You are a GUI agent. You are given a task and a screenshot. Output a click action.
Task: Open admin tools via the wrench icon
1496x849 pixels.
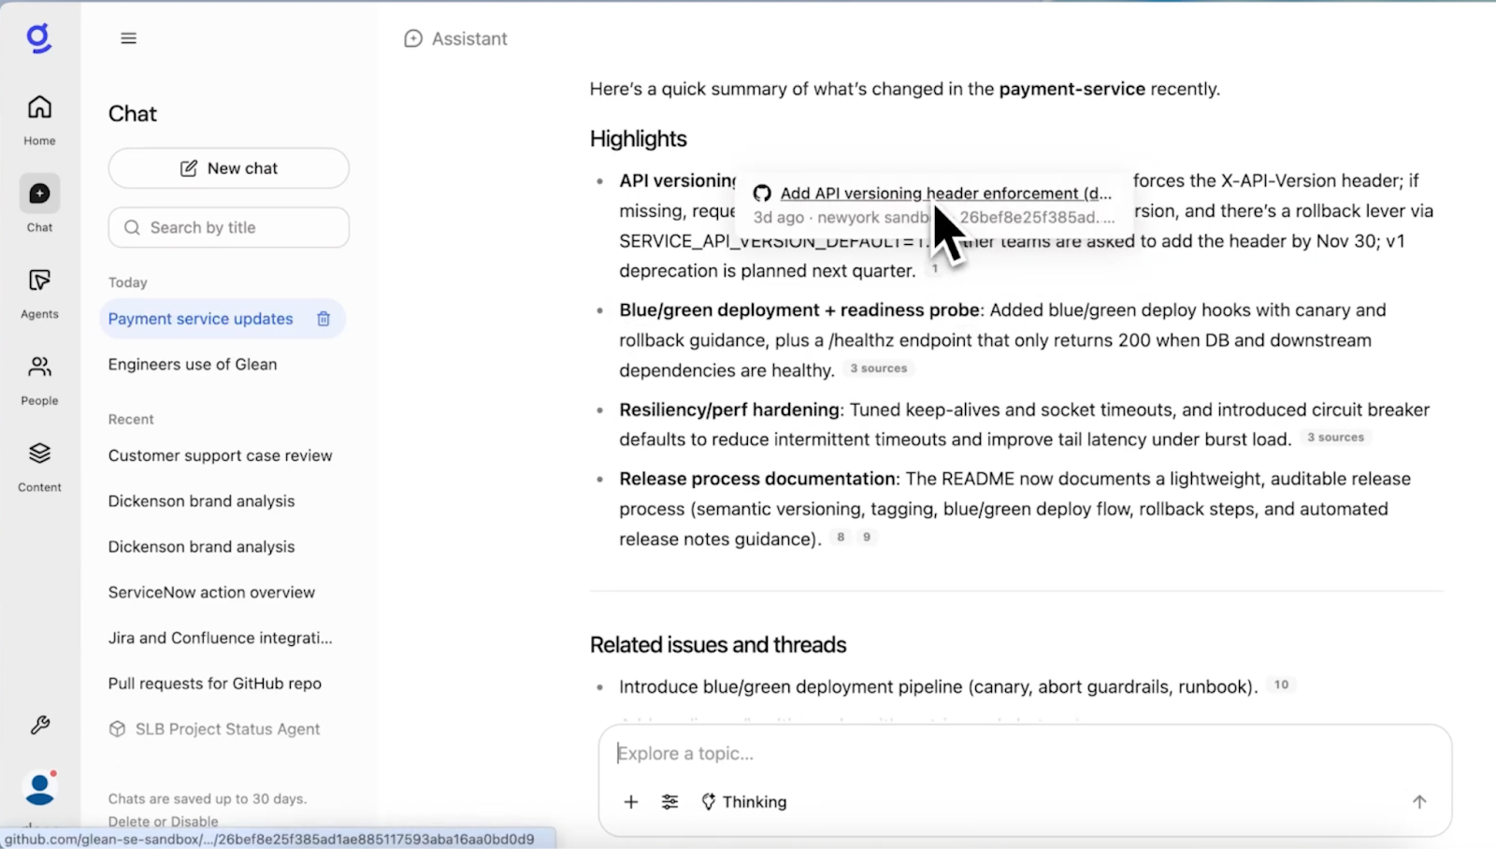(x=38, y=725)
